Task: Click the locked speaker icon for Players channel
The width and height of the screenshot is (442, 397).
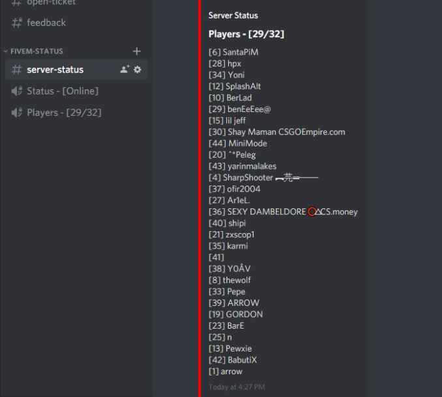Action: pos(17,113)
